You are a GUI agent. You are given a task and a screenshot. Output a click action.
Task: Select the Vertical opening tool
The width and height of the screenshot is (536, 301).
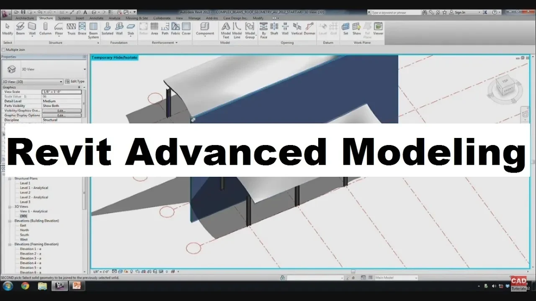pos(297,28)
